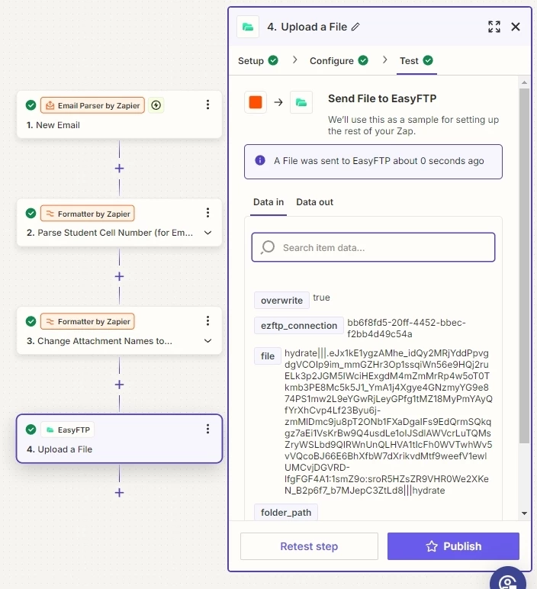Focus the Search item data field
This screenshot has width=537, height=589.
pyautogui.click(x=373, y=247)
